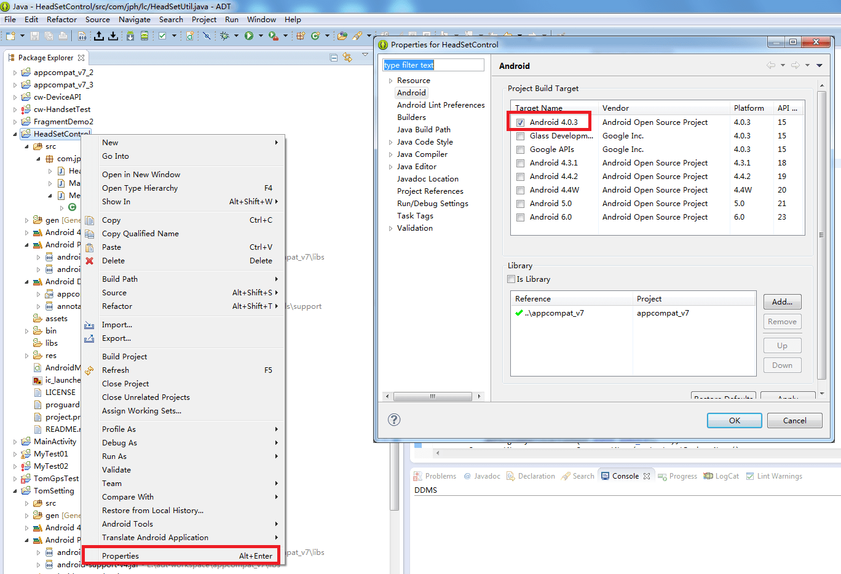Screen dimensions: 841x574
Task: Expand the Java Editor node
Action: click(390, 167)
